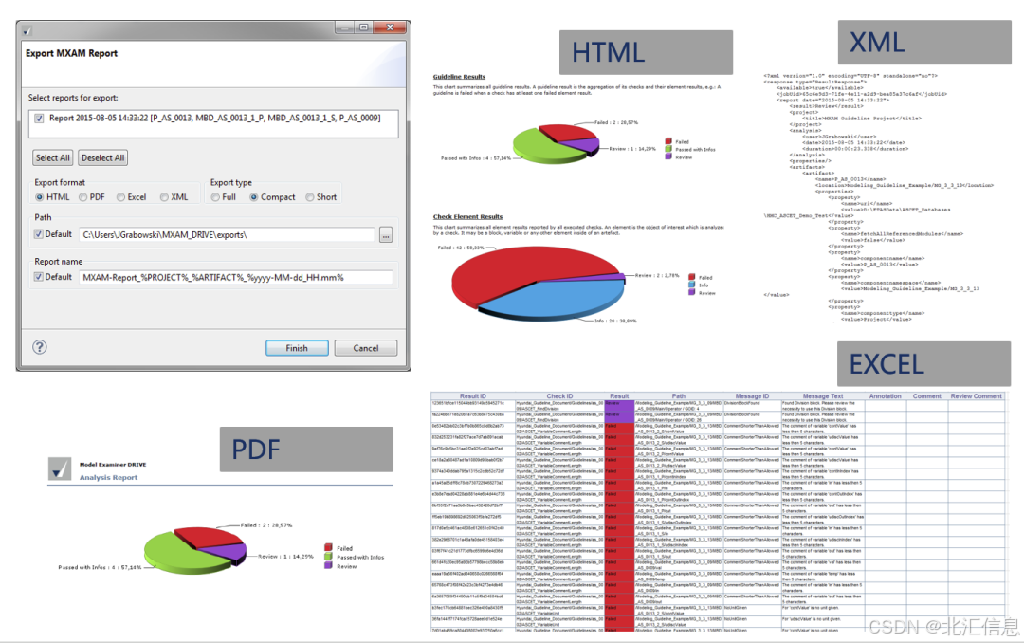Click the Check ID column header in Excel

559,396
